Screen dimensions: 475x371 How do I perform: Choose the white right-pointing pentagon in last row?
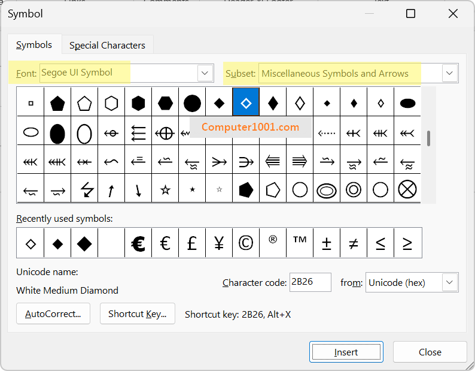tap(273, 189)
